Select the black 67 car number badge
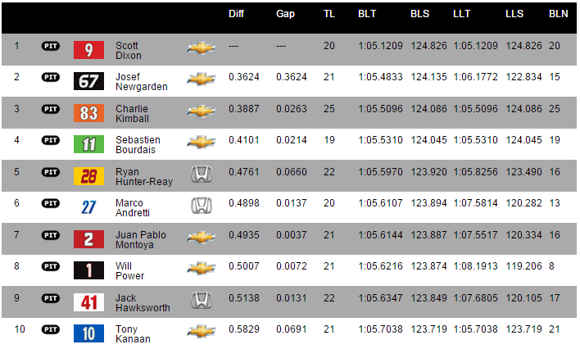The image size is (580, 349). (88, 81)
